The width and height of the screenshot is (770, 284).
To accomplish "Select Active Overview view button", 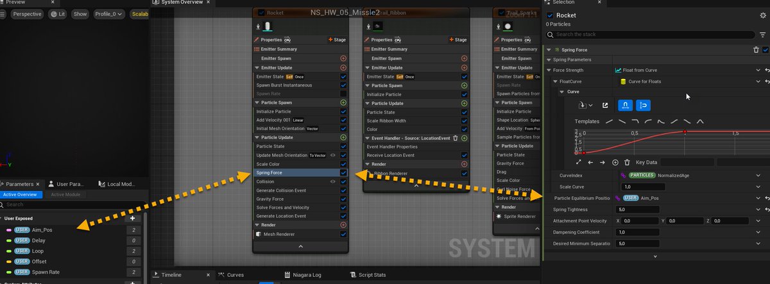I will tap(21, 195).
